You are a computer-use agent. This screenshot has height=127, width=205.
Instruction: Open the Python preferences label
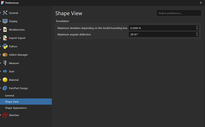[13, 47]
